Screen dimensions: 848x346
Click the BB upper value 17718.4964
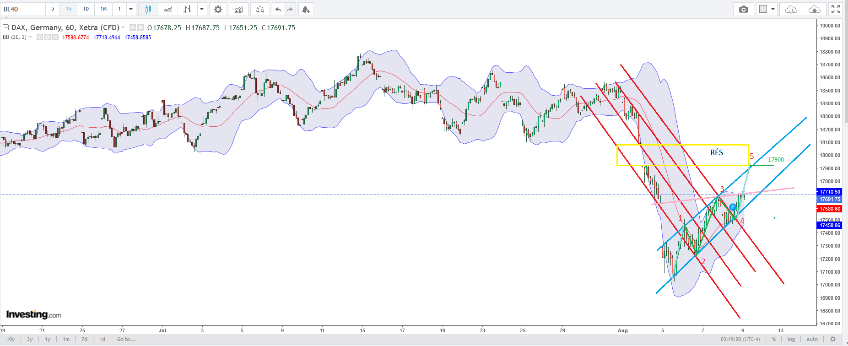click(107, 38)
